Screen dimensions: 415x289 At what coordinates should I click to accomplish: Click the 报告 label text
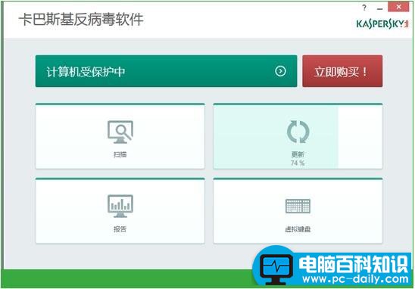pyautogui.click(x=120, y=229)
